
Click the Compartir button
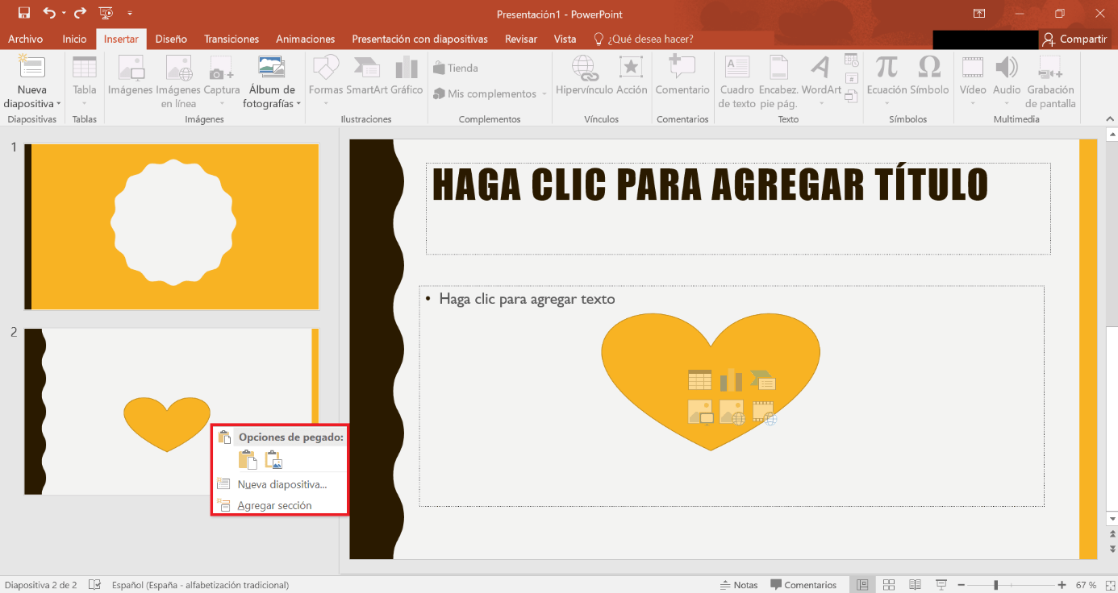[1074, 39]
